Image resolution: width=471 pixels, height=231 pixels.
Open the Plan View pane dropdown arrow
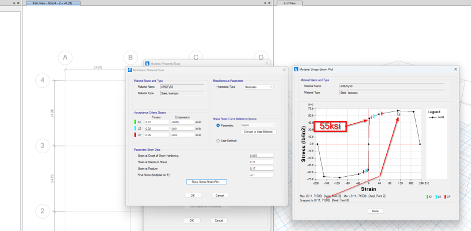point(266,3)
